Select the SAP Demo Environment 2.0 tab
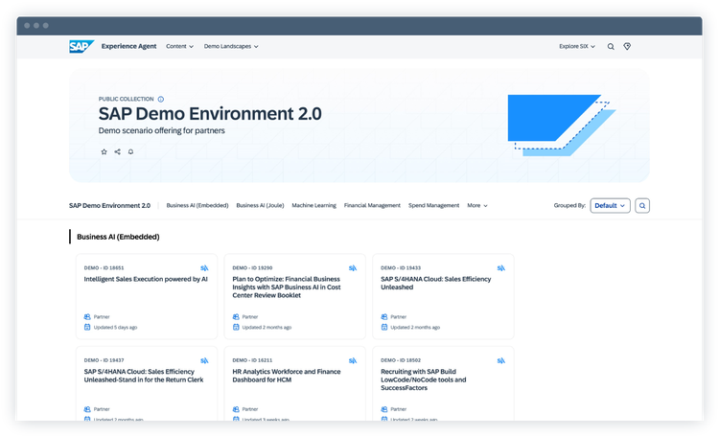The width and height of the screenshot is (719, 437). point(109,205)
